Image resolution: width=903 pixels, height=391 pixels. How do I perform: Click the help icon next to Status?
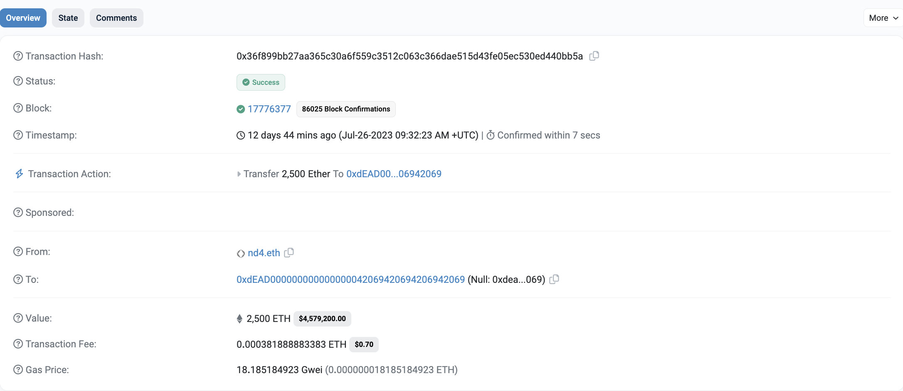coord(18,81)
